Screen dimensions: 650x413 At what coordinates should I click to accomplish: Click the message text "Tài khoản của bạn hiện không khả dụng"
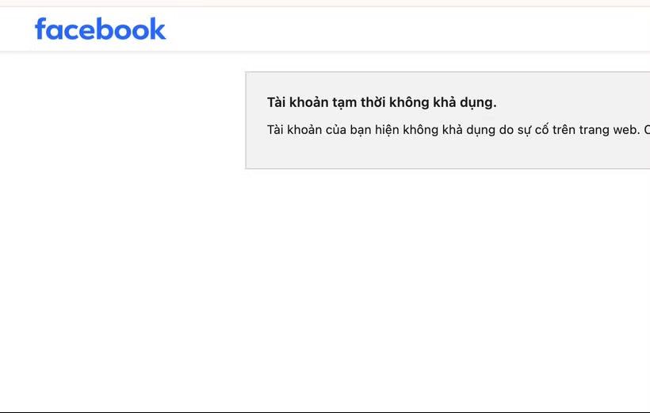[x=381, y=130]
